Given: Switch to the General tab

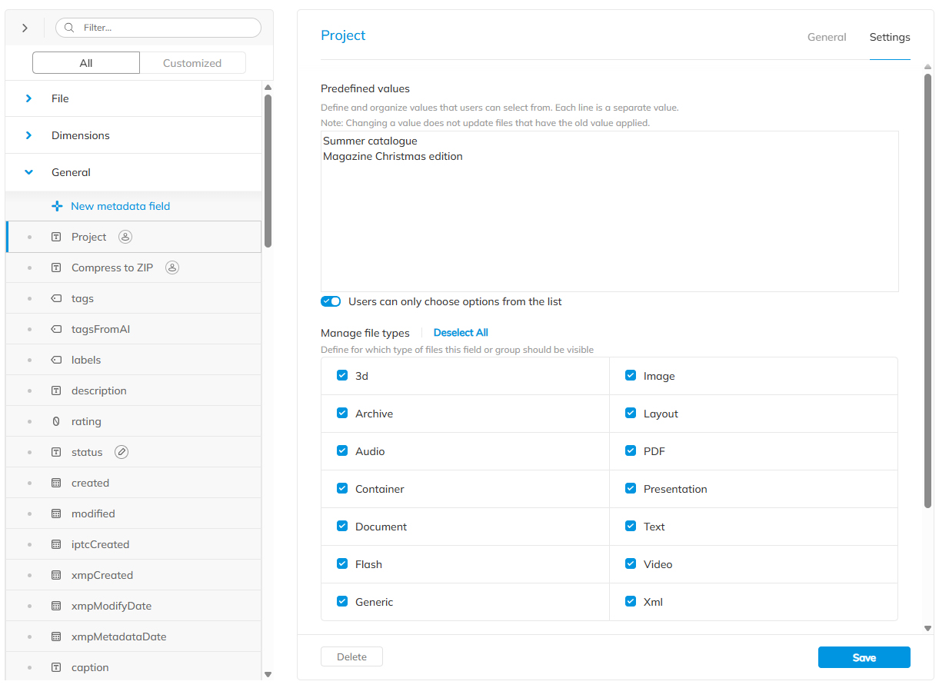Looking at the screenshot, I should pyautogui.click(x=827, y=37).
